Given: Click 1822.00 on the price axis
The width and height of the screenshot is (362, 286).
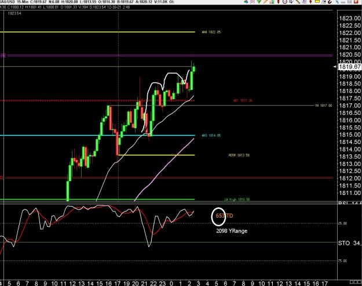Looking at the screenshot, I should [349, 33].
